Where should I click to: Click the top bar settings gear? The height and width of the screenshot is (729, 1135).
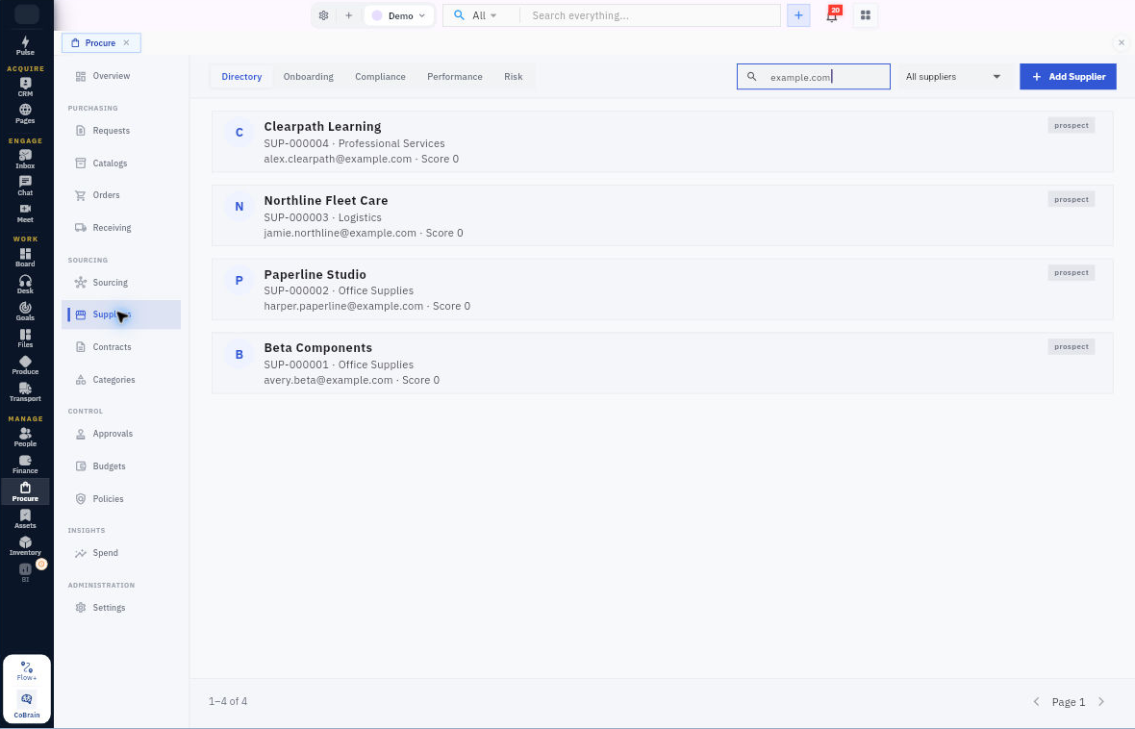[323, 15]
